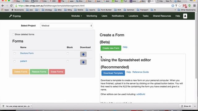Image resolution: width=198 pixels, height=111 pixels.
Task: Open the Transport bookmarks folder
Action: [x=143, y=10]
